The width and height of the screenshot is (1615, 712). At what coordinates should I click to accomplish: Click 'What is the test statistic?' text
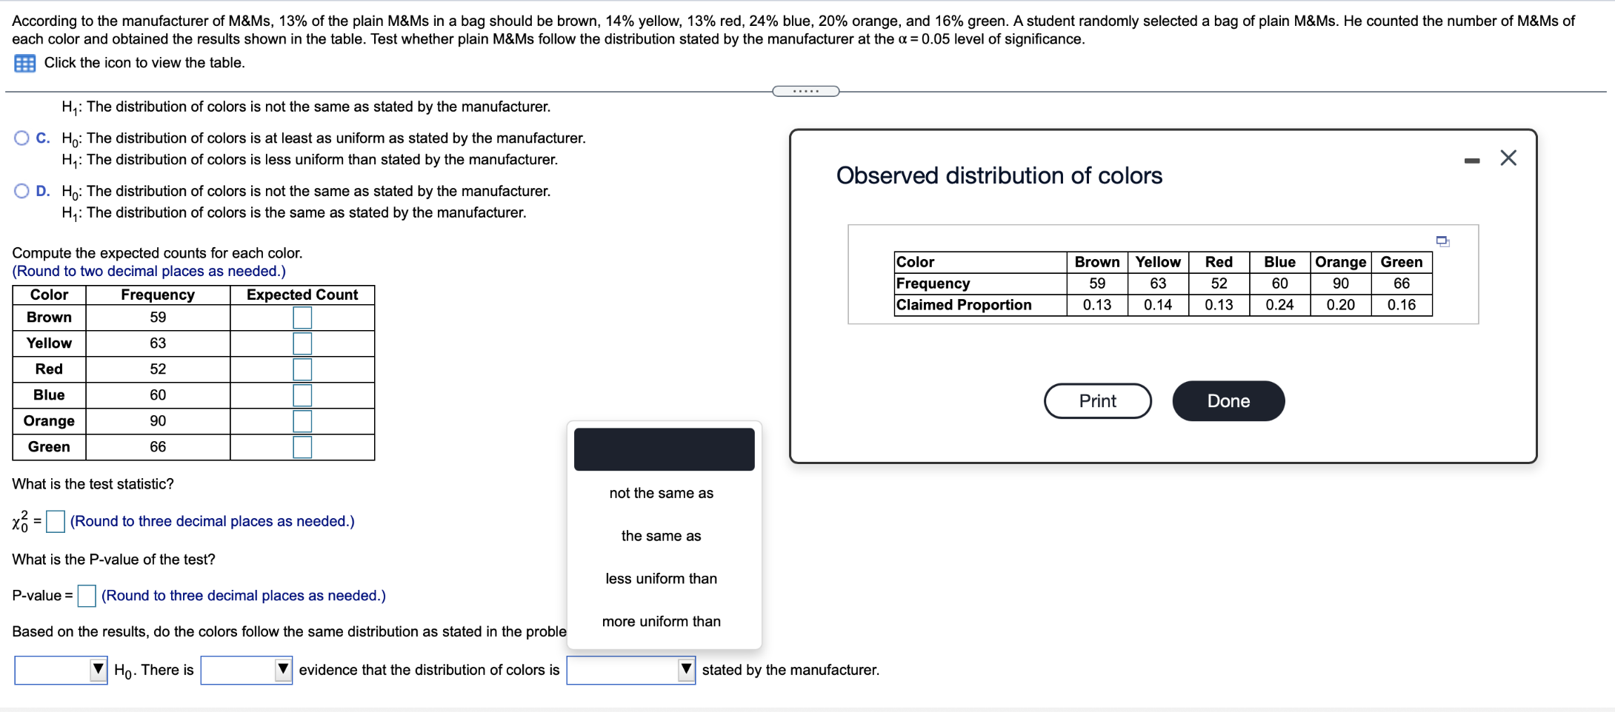pos(93,484)
